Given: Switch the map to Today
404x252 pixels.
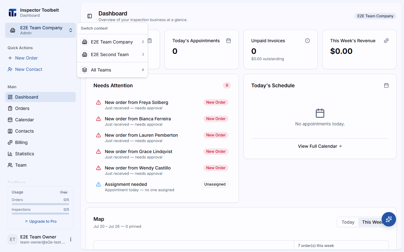Looking at the screenshot, I should [x=348, y=222].
